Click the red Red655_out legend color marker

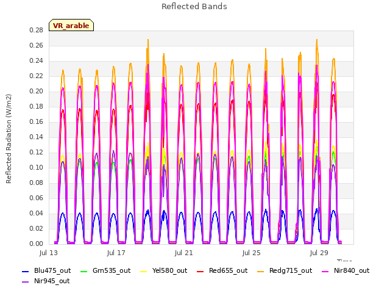click(x=200, y=271)
